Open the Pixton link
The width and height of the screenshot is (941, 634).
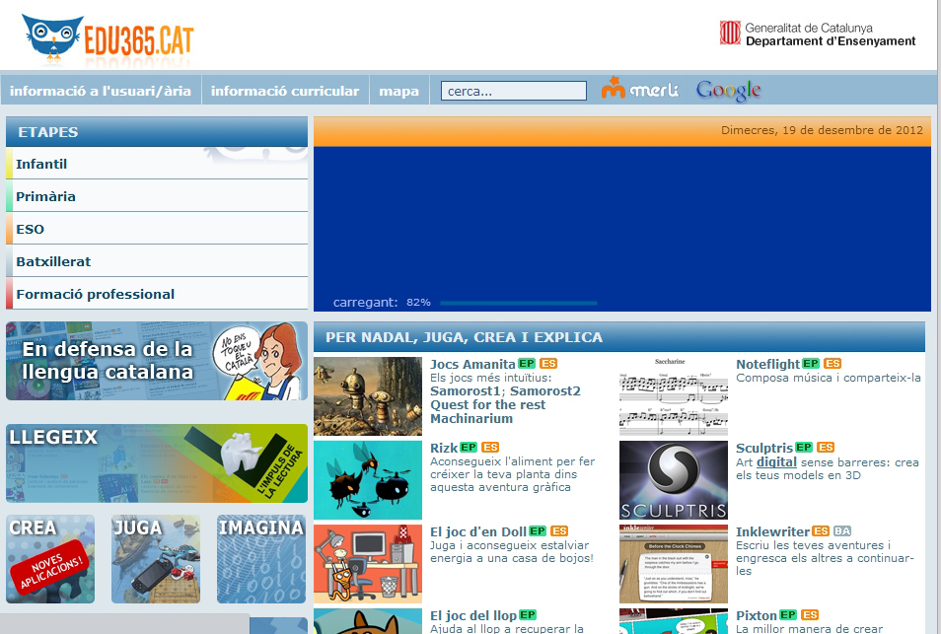pos(757,615)
